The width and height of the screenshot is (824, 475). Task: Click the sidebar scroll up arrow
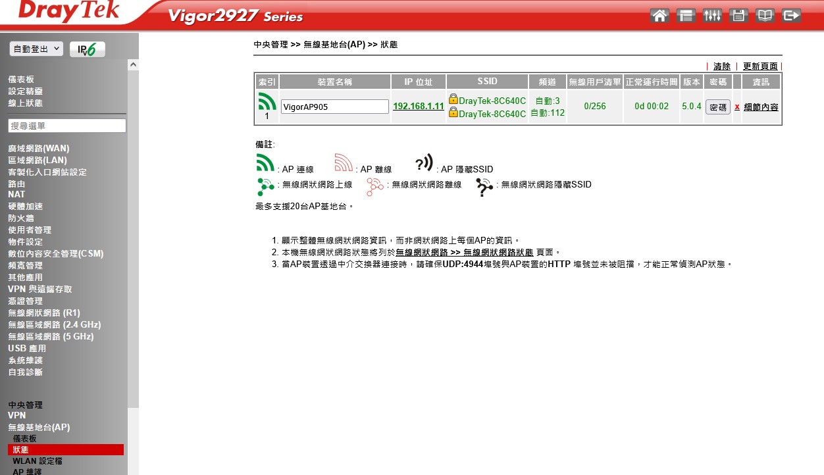[134, 65]
